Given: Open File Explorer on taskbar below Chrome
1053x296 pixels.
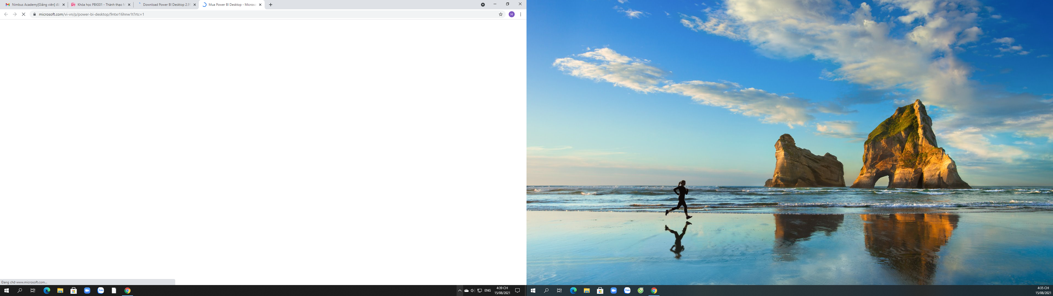Looking at the screenshot, I should pos(60,291).
